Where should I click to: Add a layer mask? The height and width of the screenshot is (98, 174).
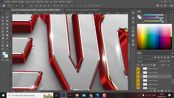point(154,91)
